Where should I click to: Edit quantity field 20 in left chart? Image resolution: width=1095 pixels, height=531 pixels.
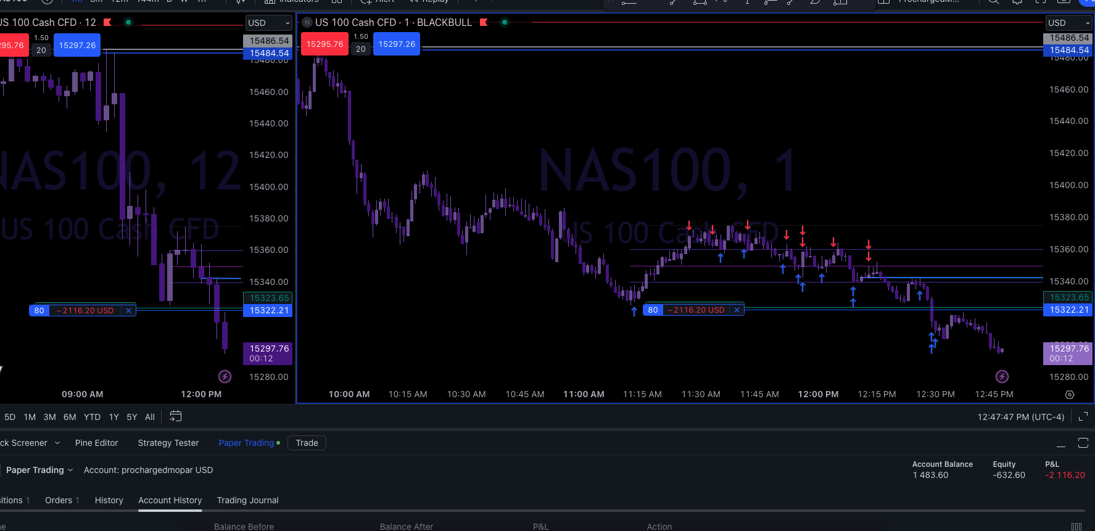[x=41, y=50]
